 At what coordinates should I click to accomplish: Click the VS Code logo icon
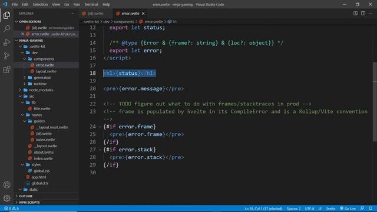[x=5, y=4]
